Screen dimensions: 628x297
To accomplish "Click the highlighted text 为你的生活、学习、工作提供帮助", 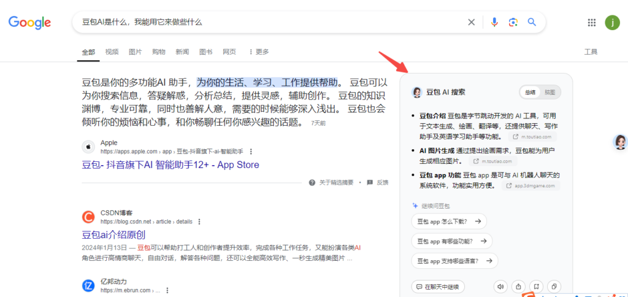I will 267,83.
